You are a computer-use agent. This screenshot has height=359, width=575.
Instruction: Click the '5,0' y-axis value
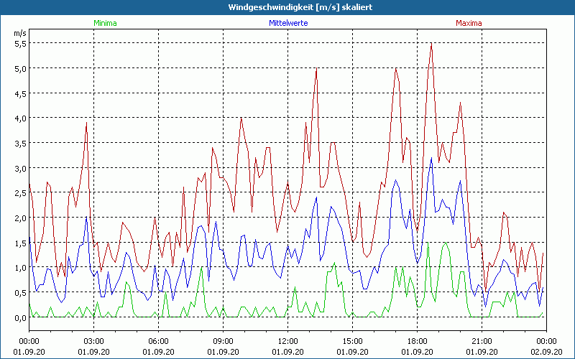point(20,68)
